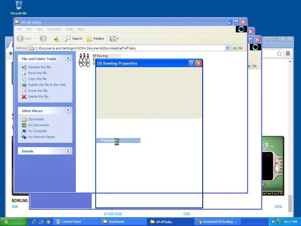Image resolution: width=301 pixels, height=226 pixels.
Task: Switch to Download Elf Bowling Chrome taskbar button
Action: (218, 222)
